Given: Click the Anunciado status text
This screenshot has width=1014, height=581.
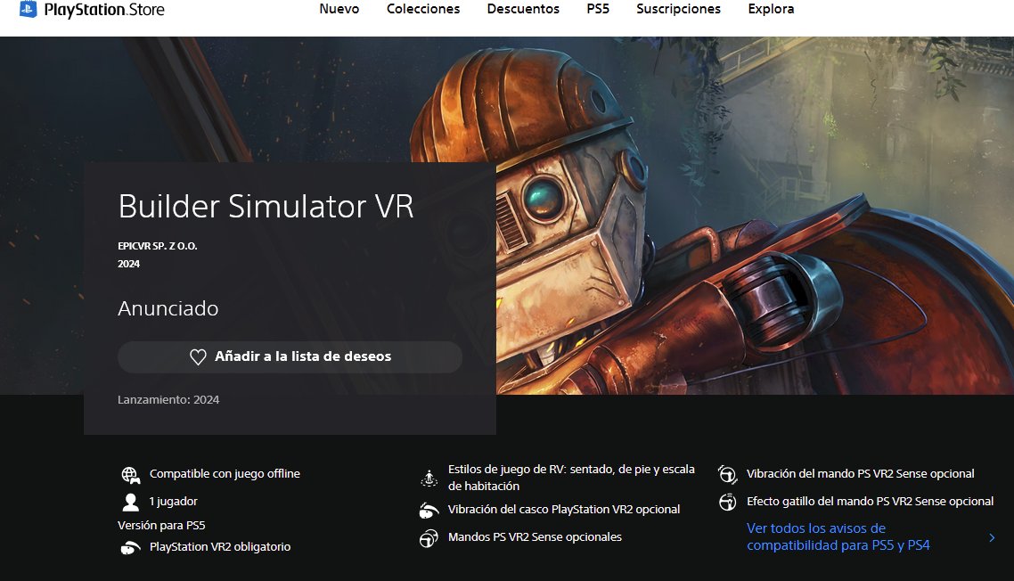Looking at the screenshot, I should click(168, 308).
